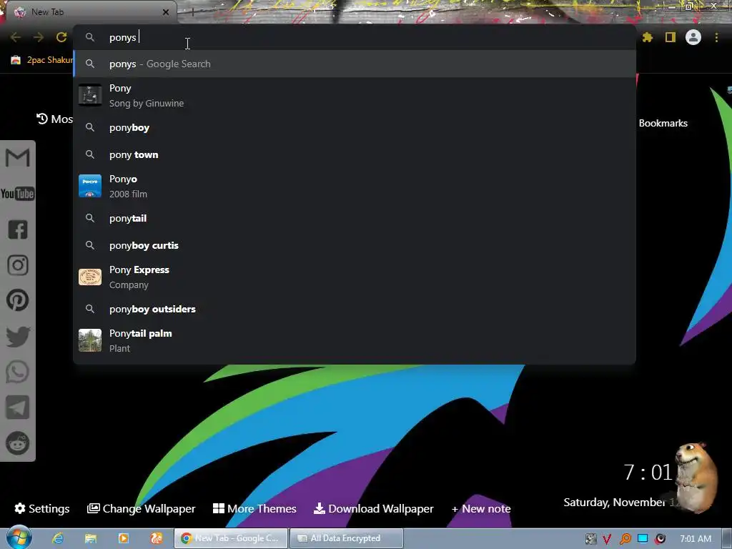Viewport: 732px width, 549px height.
Task: Click Download Wallpaper
Action: click(x=373, y=508)
